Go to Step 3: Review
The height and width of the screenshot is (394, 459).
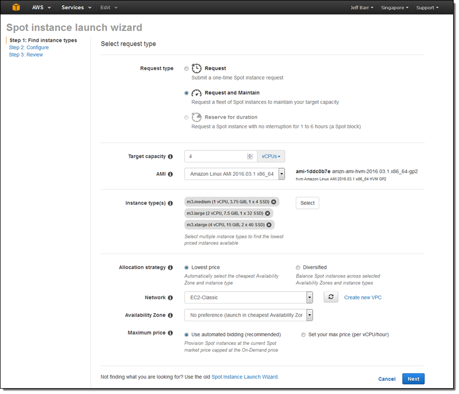click(x=26, y=55)
